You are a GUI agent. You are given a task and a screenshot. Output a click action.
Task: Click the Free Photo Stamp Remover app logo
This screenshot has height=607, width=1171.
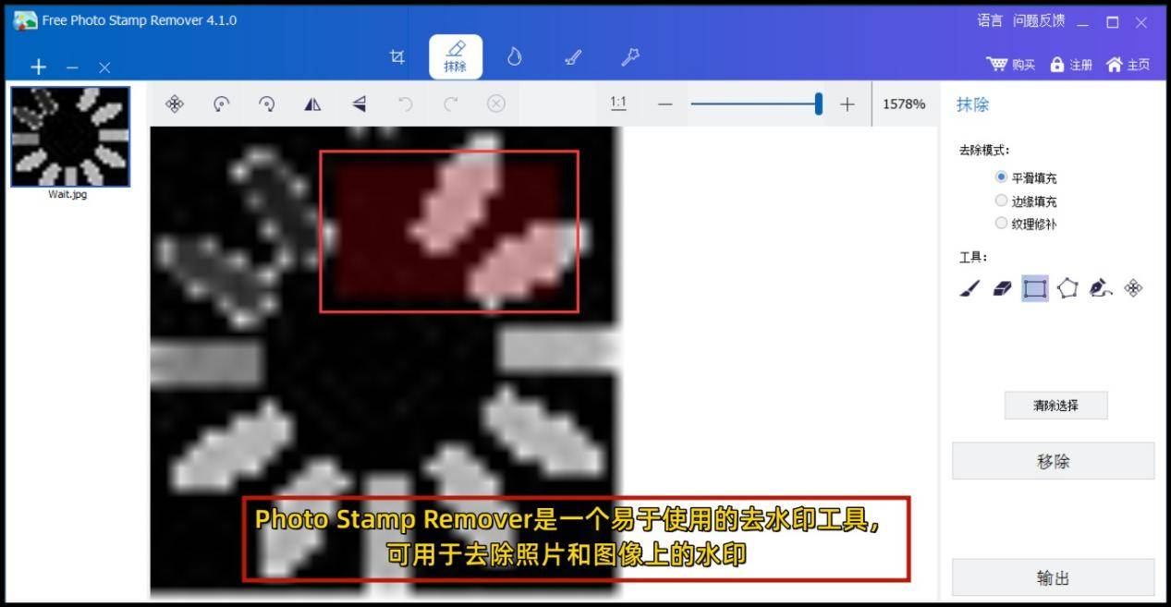point(25,20)
